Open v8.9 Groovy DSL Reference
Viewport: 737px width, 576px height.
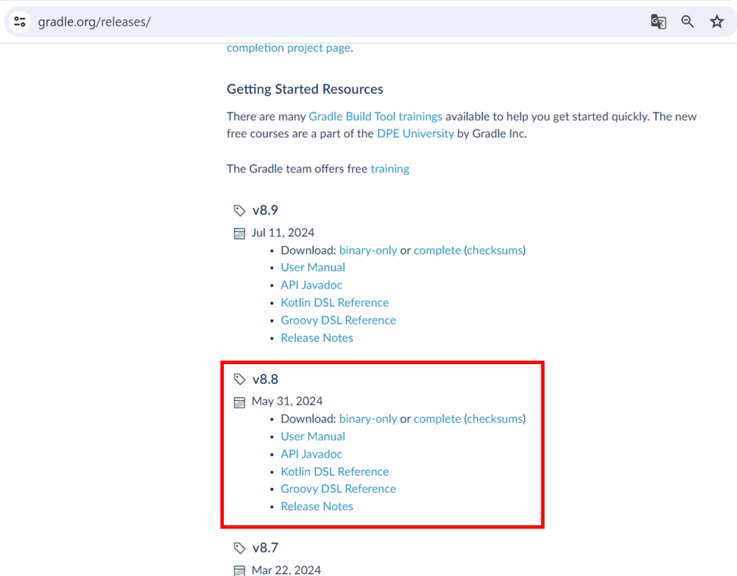[x=338, y=320]
